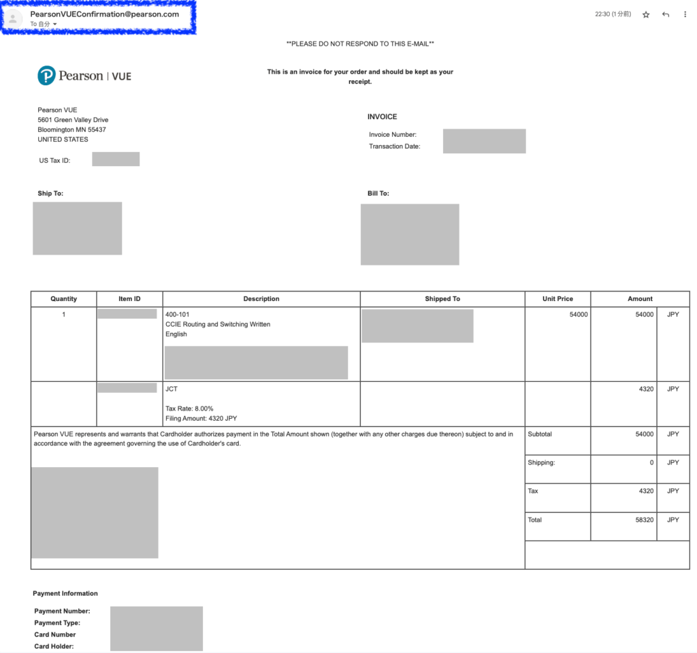Star the Pearson VUE invoice email
The image size is (697, 653).
point(645,14)
